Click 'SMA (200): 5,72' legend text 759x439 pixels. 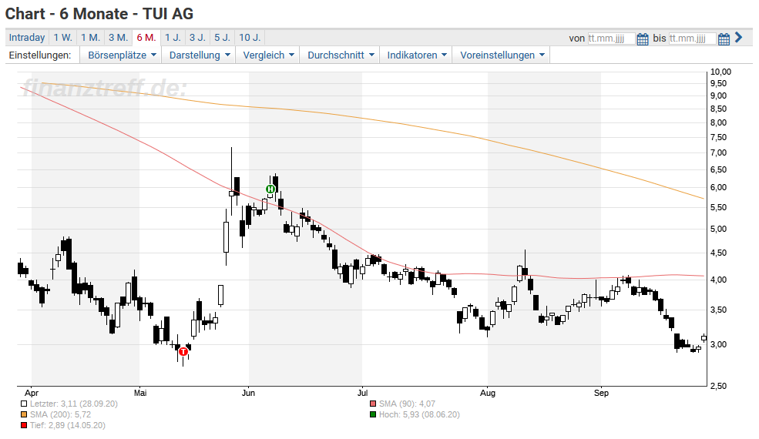pos(61,415)
